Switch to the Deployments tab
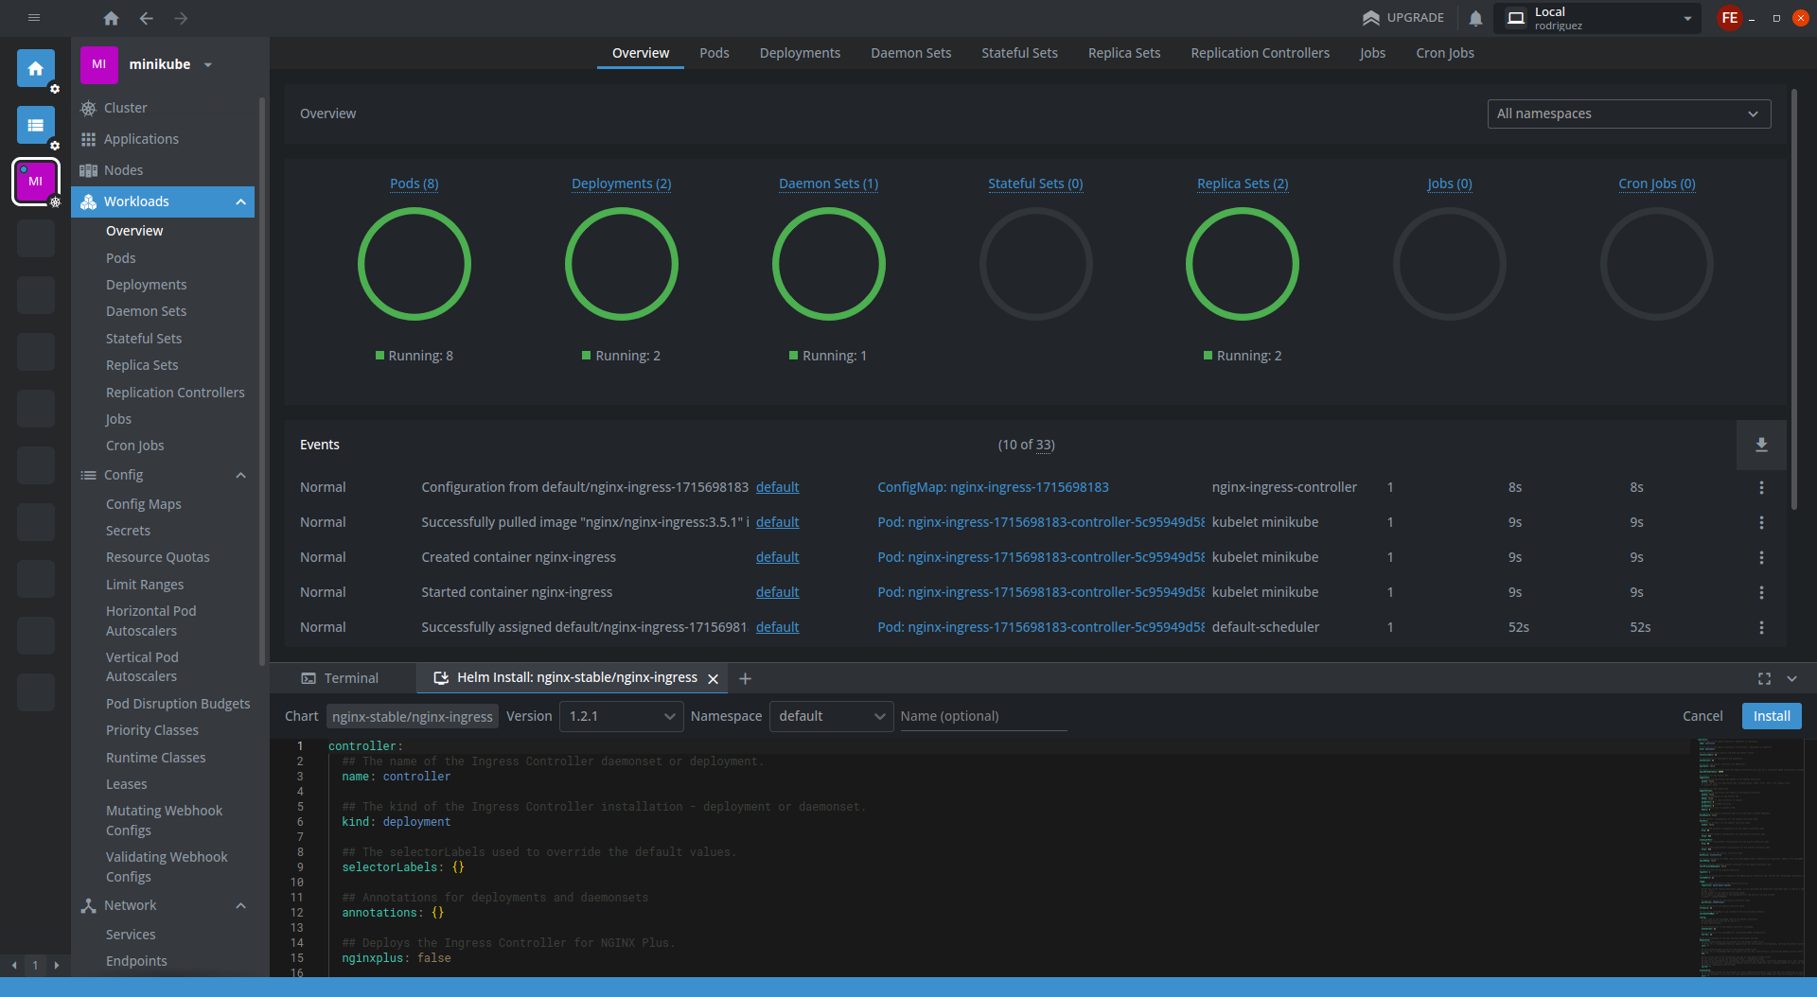Image resolution: width=1817 pixels, height=997 pixels. coord(800,53)
